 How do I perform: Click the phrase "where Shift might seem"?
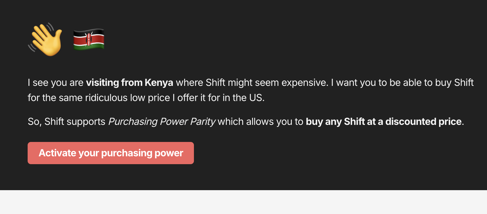click(227, 83)
